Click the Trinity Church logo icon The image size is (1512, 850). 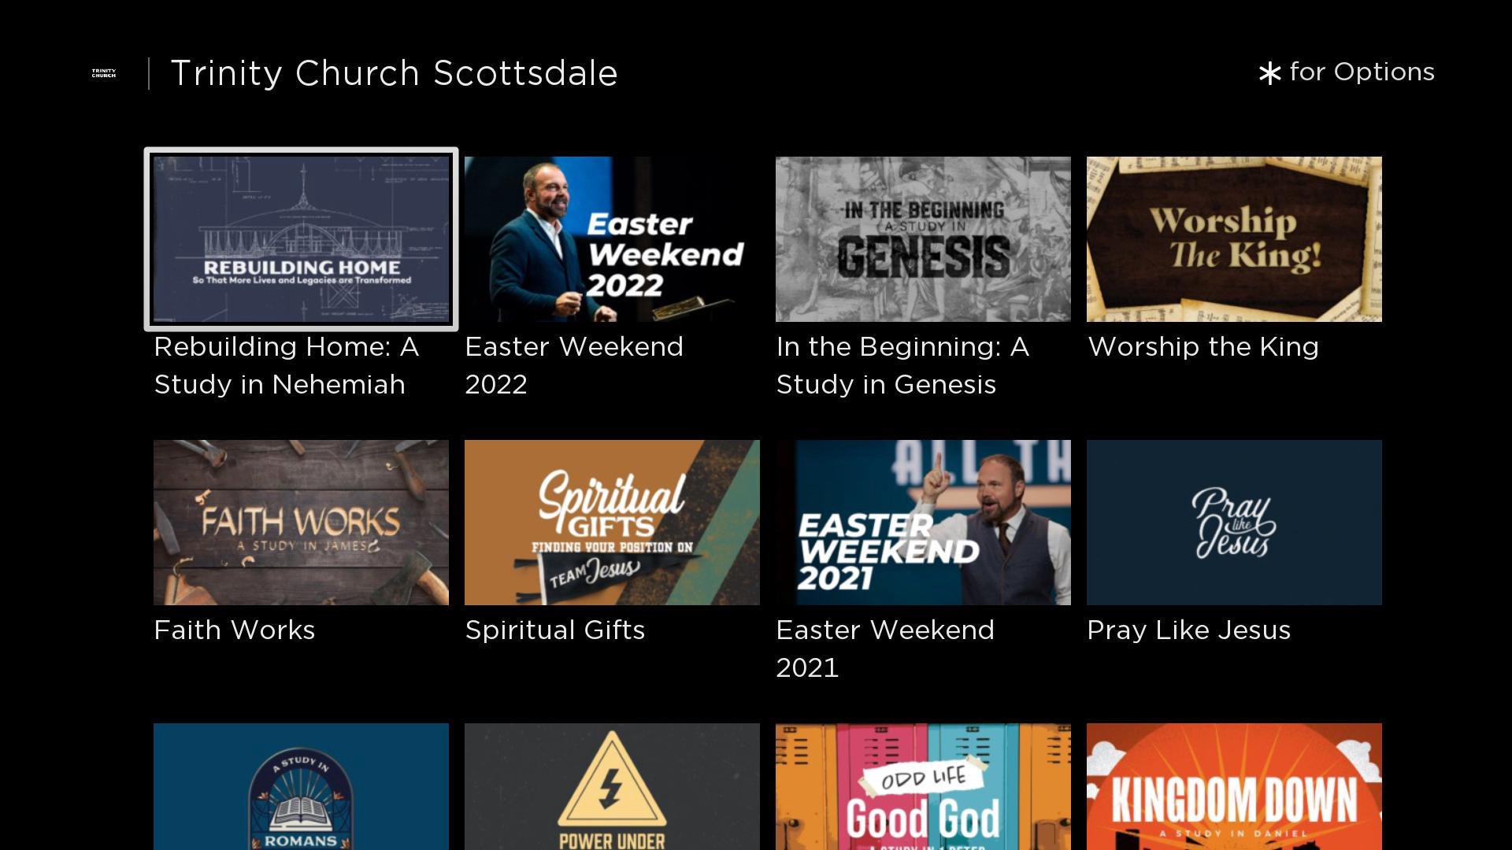click(103, 74)
